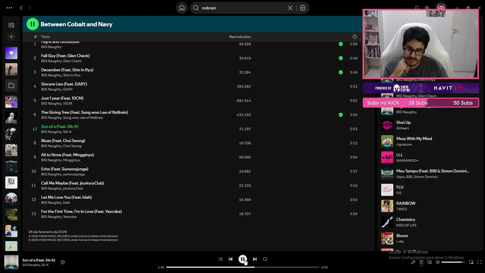This screenshot has width=485, height=273.
Task: Toggle the queue panel icon
Action: [x=421, y=262]
